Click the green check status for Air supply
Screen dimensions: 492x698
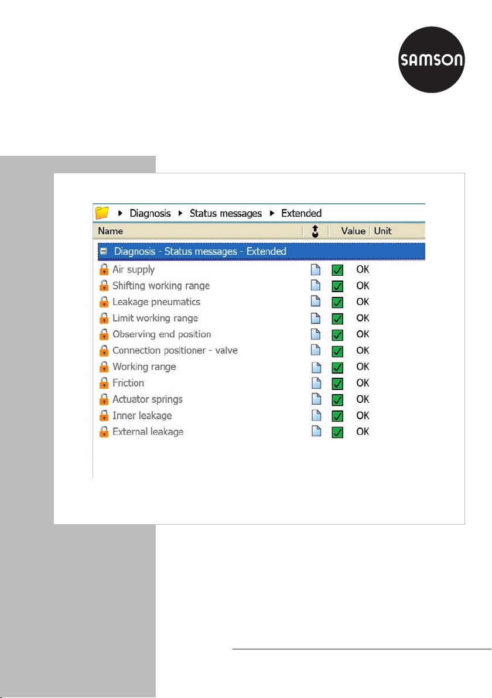(x=337, y=270)
